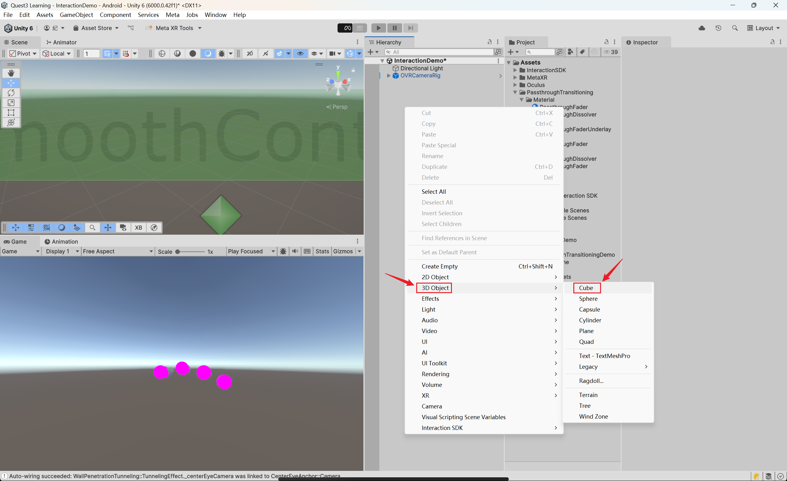Viewport: 787px width, 481px height.
Task: Lock the Hierarchy panel
Action: point(489,42)
